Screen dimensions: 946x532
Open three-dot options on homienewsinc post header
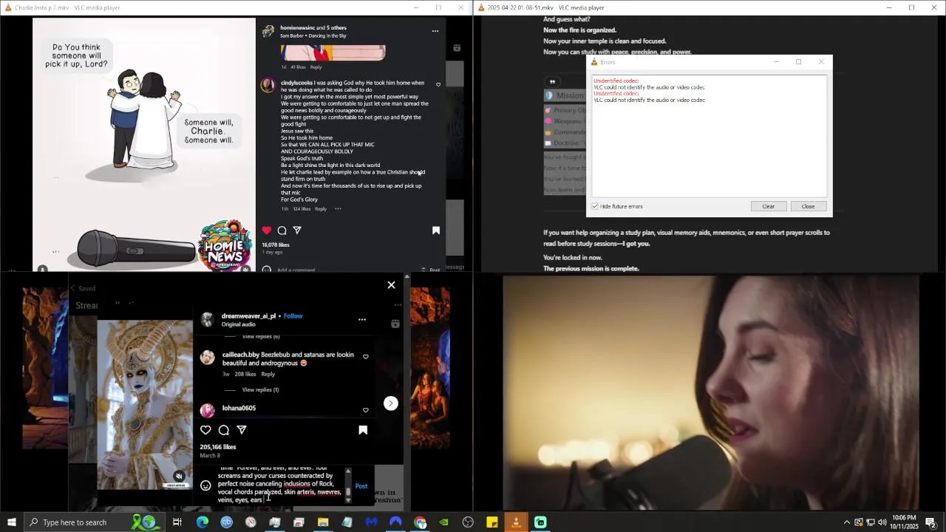pos(435,31)
